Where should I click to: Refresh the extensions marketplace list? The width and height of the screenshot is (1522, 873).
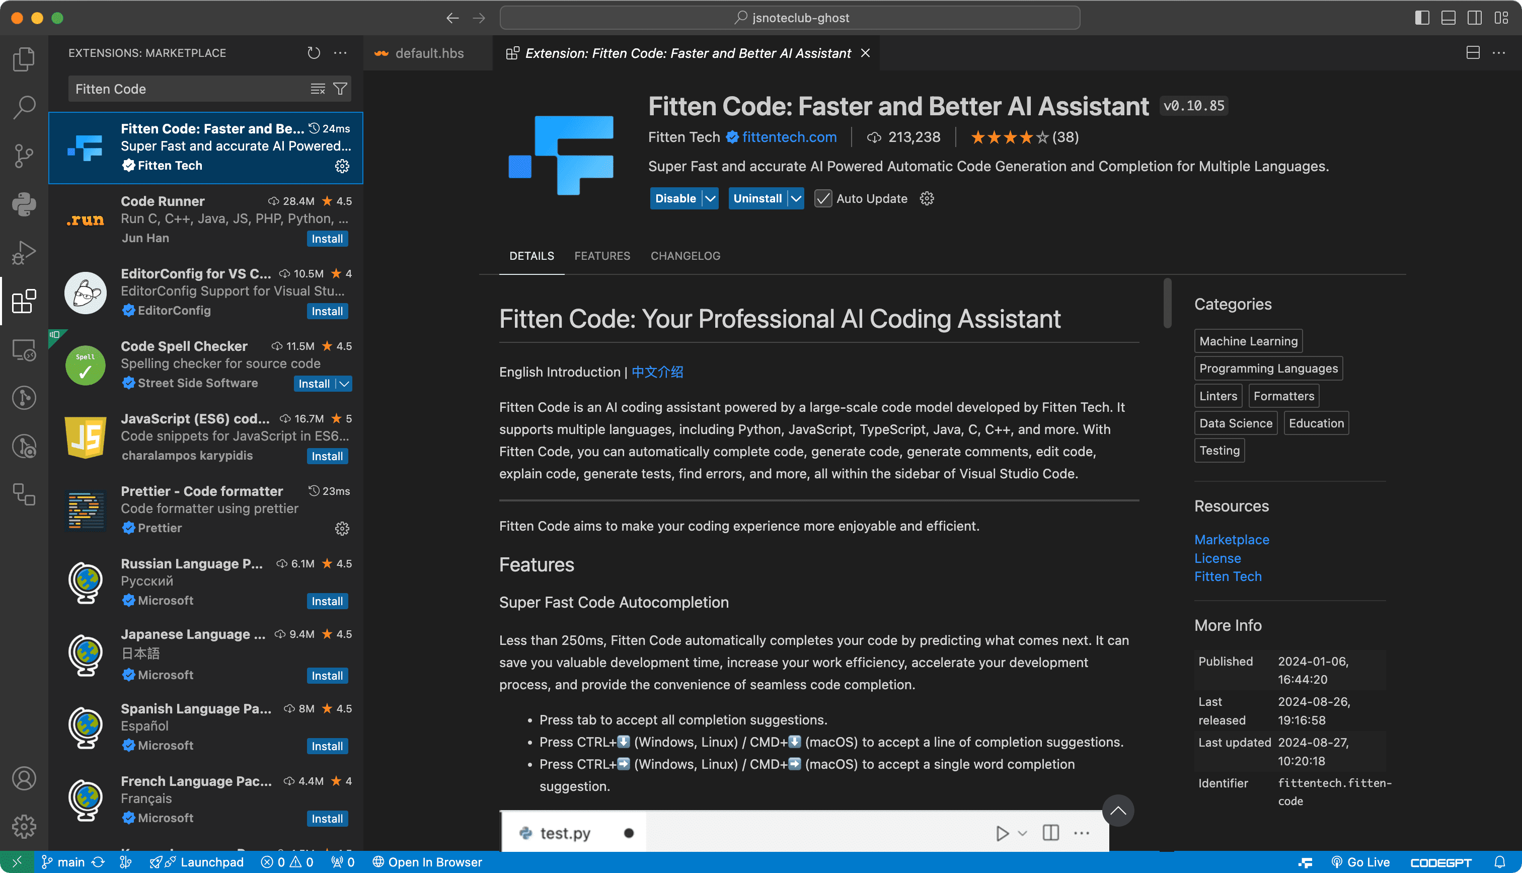click(314, 53)
